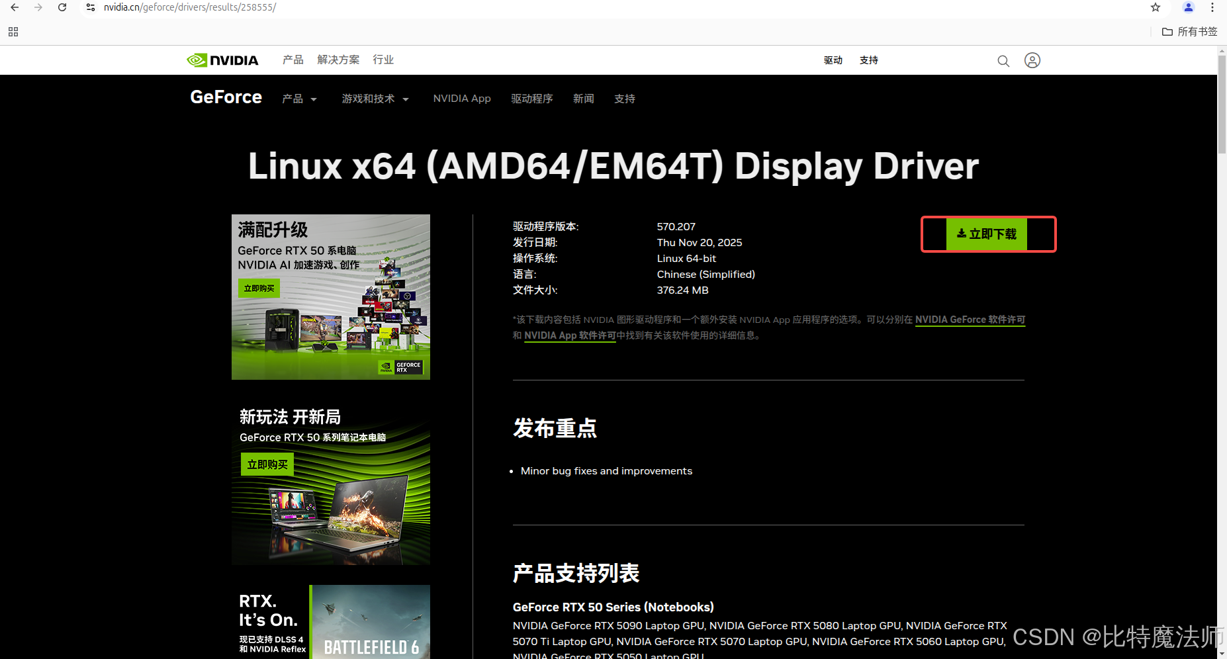Open 解决方案 in top bar

(x=338, y=60)
